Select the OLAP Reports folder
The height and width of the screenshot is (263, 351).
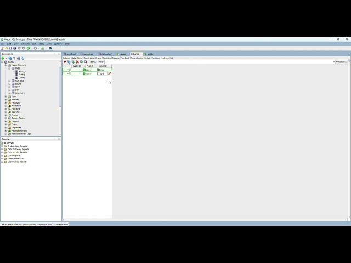(14, 156)
